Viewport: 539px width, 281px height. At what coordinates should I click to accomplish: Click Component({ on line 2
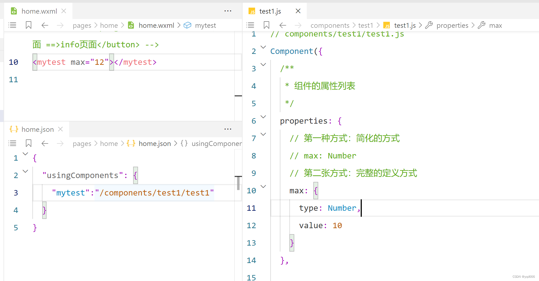296,51
